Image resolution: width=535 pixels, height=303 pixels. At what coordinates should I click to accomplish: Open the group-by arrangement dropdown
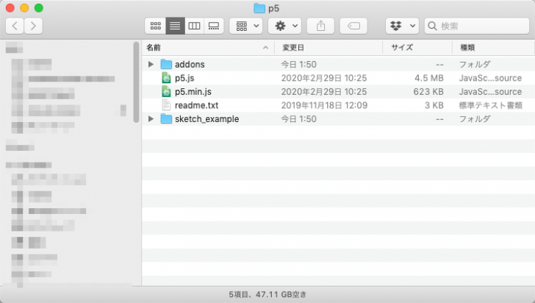pyautogui.click(x=246, y=26)
